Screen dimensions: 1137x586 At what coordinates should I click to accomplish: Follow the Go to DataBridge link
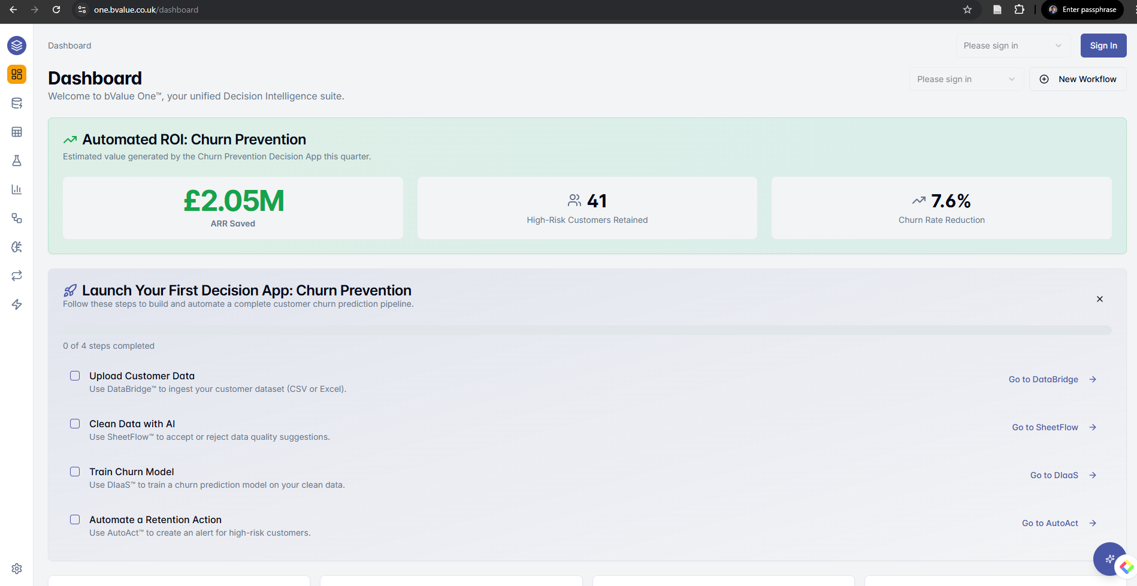tap(1043, 379)
